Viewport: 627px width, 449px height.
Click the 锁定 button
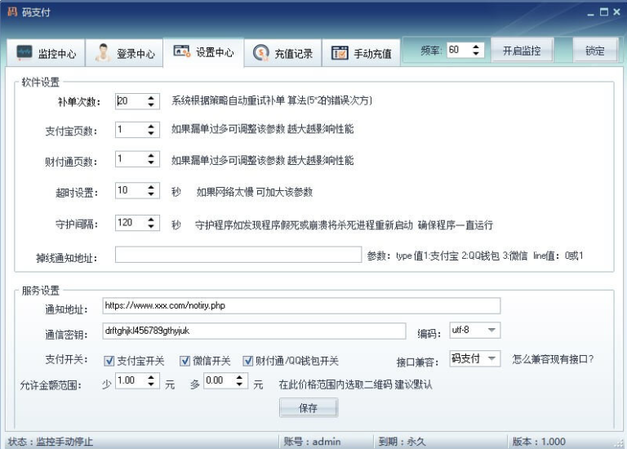[x=594, y=51]
